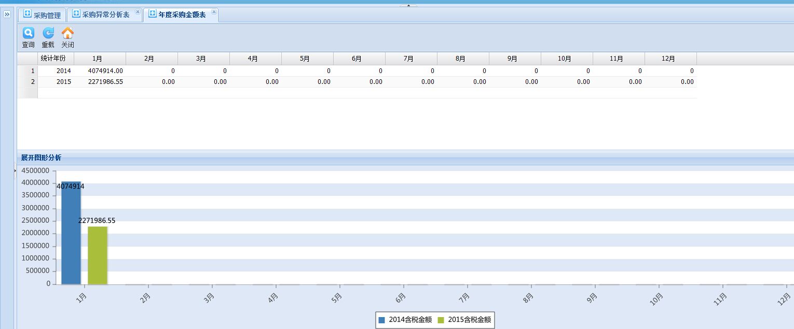
Task: Switch to the 采购异常分析表 tab
Action: pyautogui.click(x=106, y=15)
